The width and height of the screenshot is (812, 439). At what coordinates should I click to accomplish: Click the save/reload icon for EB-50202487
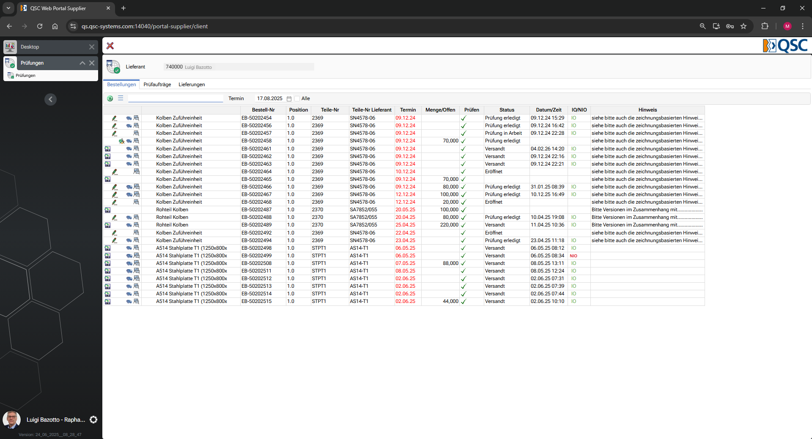click(107, 210)
